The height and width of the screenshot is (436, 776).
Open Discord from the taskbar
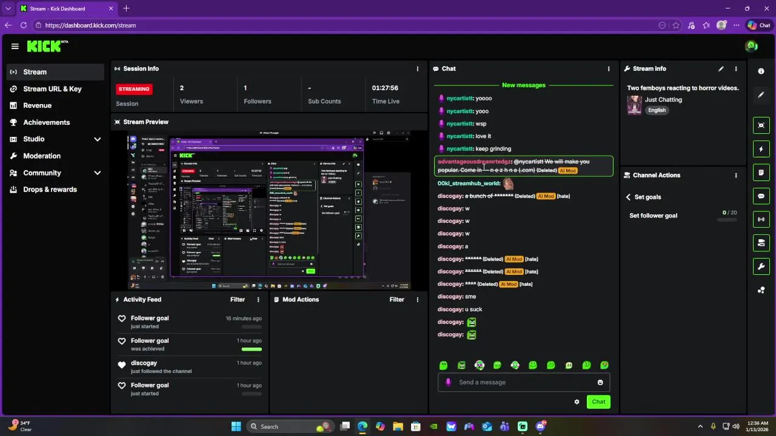point(540,427)
